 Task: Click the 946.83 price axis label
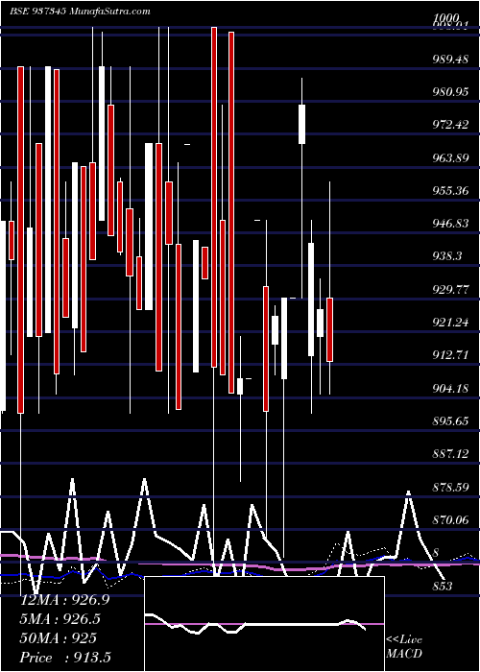(x=450, y=224)
